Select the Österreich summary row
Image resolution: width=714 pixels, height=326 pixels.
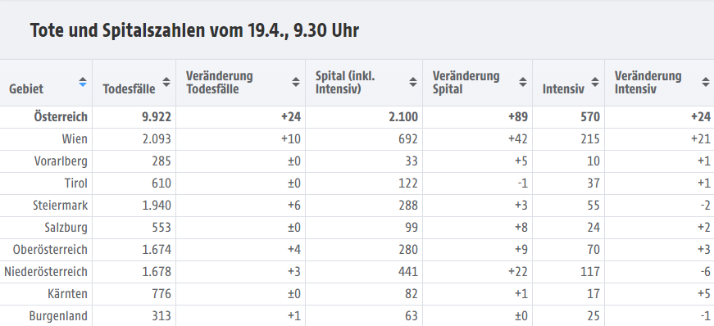(357, 117)
